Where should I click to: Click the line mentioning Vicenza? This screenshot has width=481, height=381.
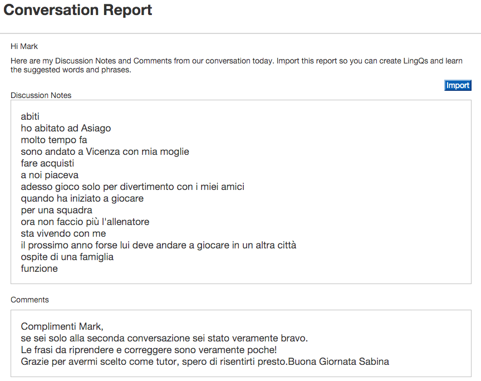coord(105,152)
